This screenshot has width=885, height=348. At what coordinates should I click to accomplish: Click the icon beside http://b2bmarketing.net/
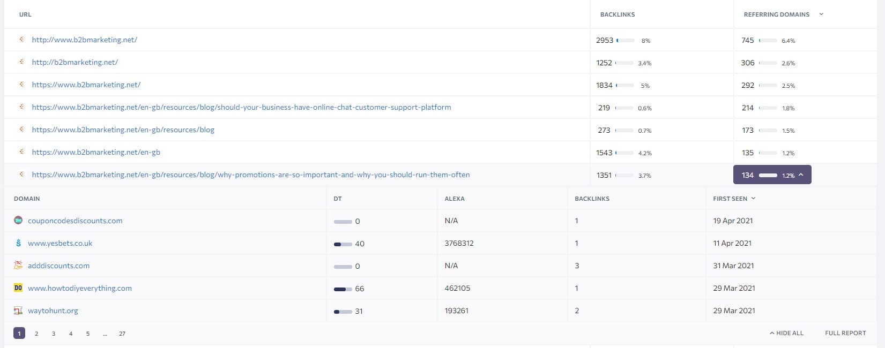coord(22,62)
